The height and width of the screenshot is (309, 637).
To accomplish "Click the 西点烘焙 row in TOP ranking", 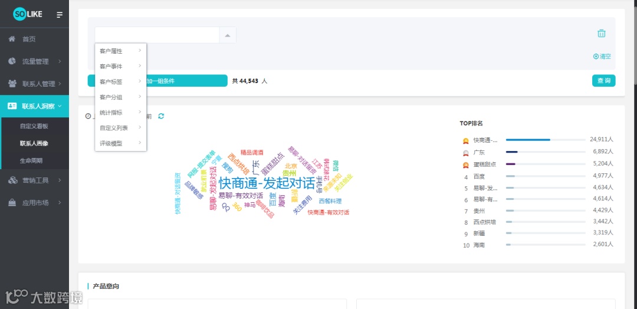I will pos(539,222).
